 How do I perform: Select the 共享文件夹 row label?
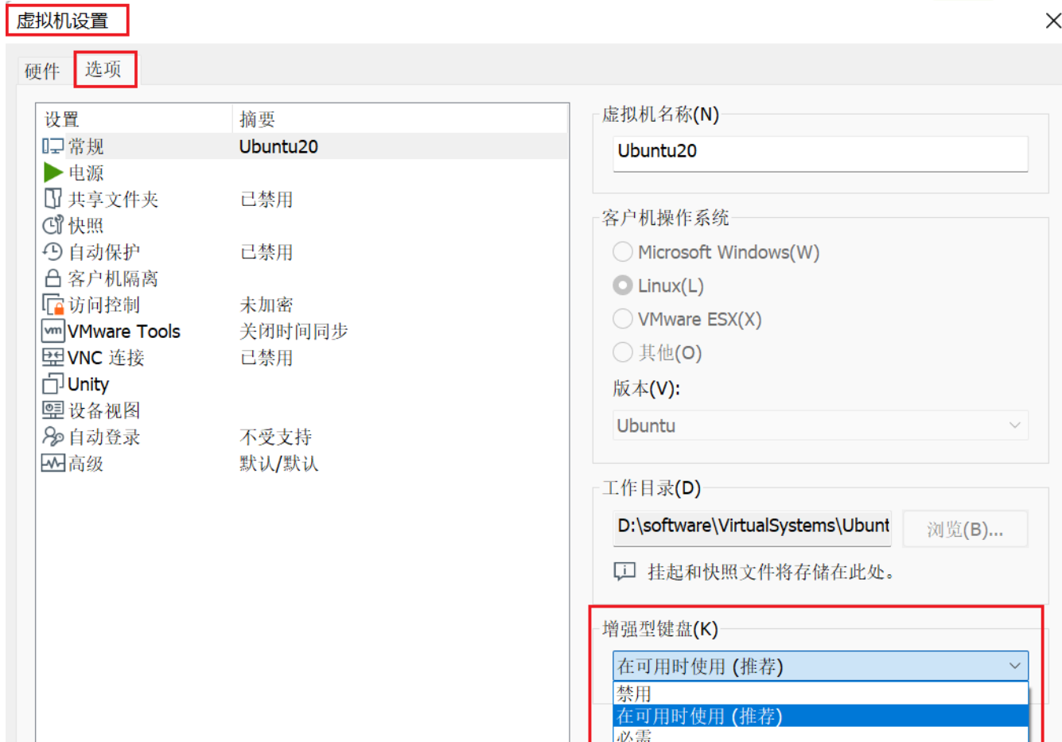point(113,199)
